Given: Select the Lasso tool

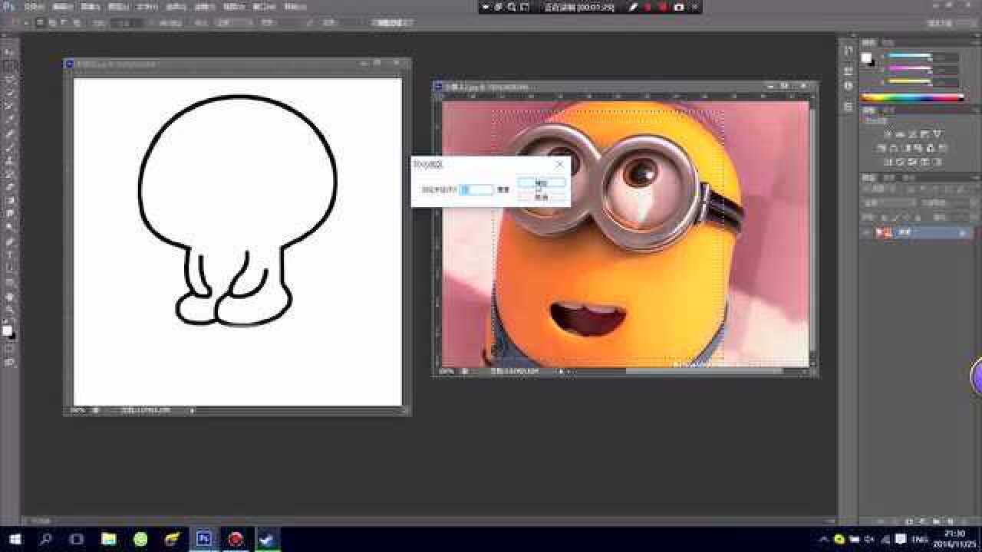Looking at the screenshot, I should 10,79.
